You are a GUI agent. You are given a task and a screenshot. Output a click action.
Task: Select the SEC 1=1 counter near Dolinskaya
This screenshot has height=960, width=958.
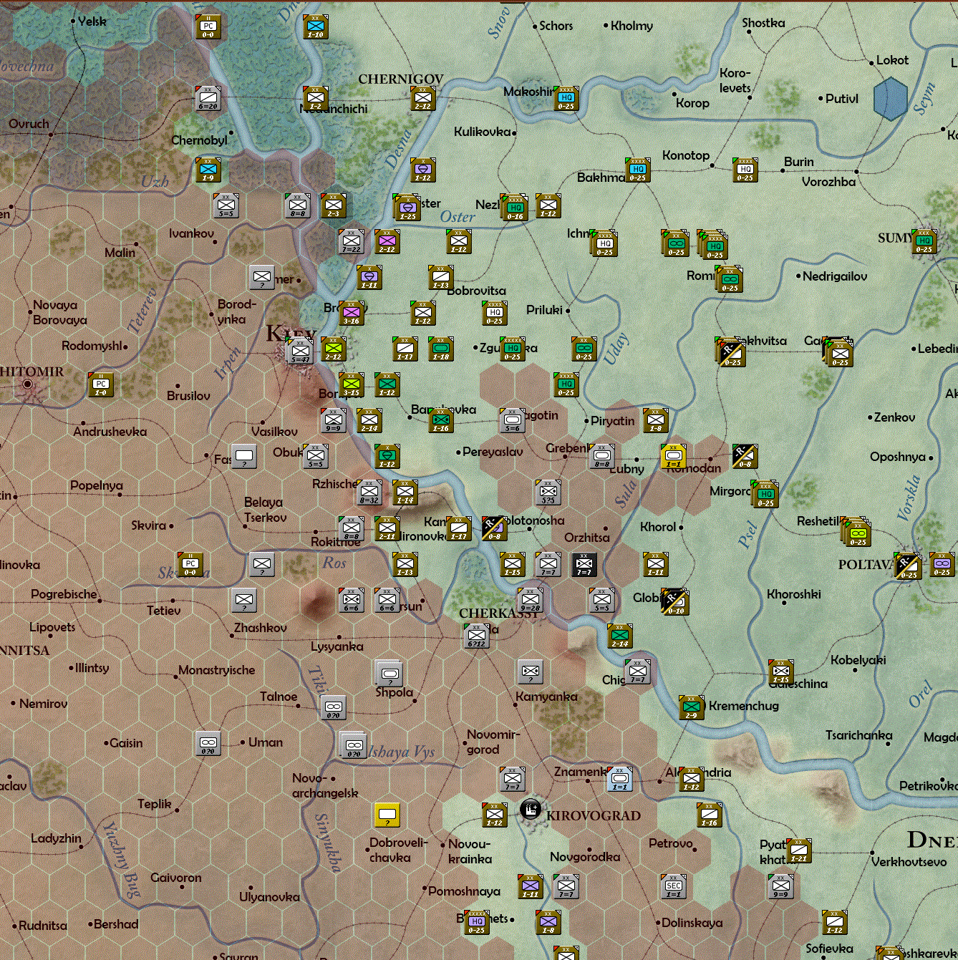pos(674,886)
